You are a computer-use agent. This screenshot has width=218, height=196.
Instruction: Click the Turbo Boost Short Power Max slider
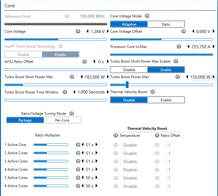(56, 85)
